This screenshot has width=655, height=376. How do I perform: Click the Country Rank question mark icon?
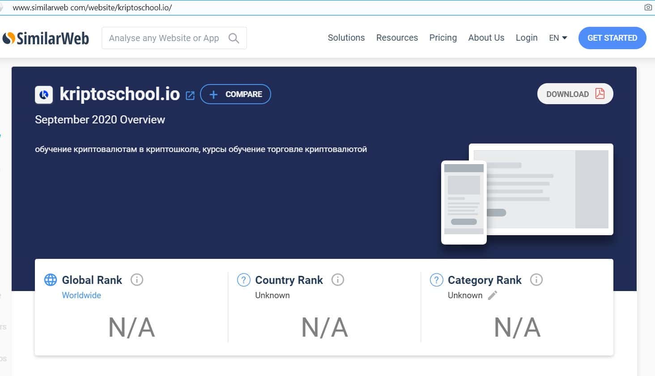coord(243,280)
